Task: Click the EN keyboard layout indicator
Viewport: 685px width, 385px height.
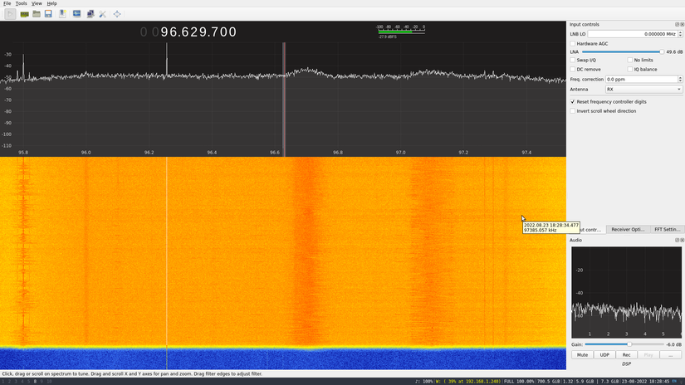Action: (x=674, y=382)
